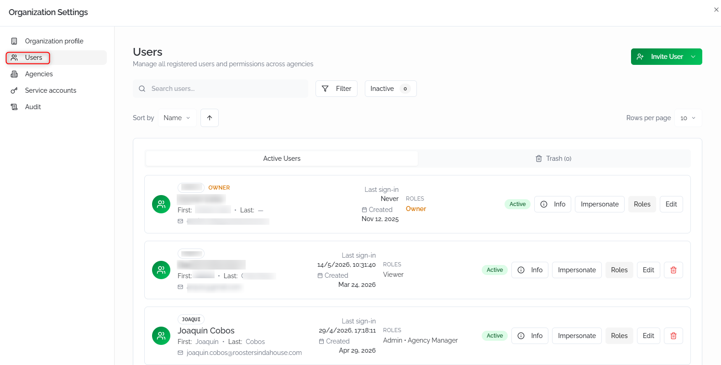Focus the Search users field
The image size is (721, 365).
click(221, 89)
